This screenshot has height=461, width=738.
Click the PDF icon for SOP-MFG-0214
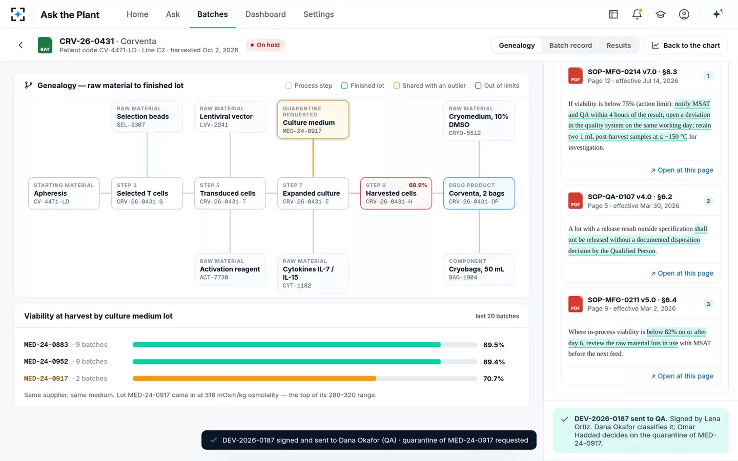click(x=576, y=76)
